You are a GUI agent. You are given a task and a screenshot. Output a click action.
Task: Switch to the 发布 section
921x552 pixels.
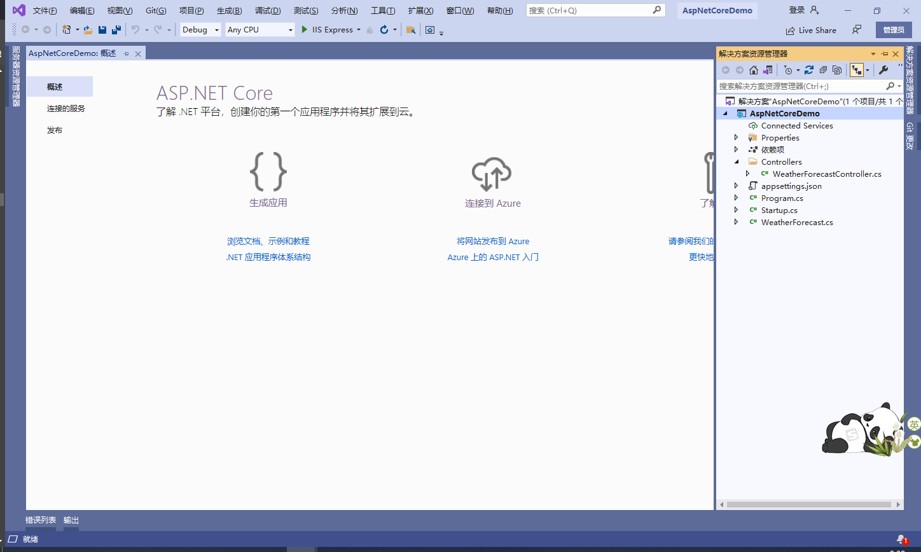click(x=55, y=130)
